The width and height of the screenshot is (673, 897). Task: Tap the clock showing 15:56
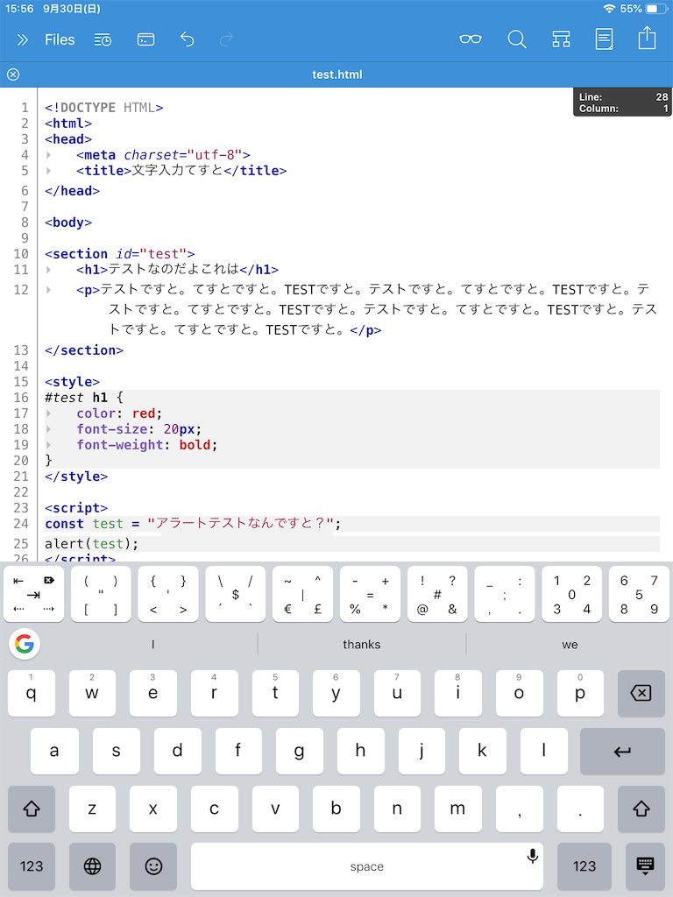(x=19, y=9)
